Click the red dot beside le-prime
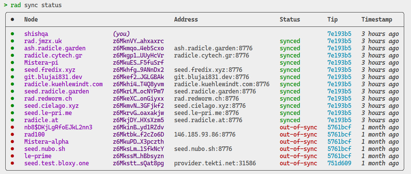This screenshot has height=174, width=411. pyautogui.click(x=12, y=156)
